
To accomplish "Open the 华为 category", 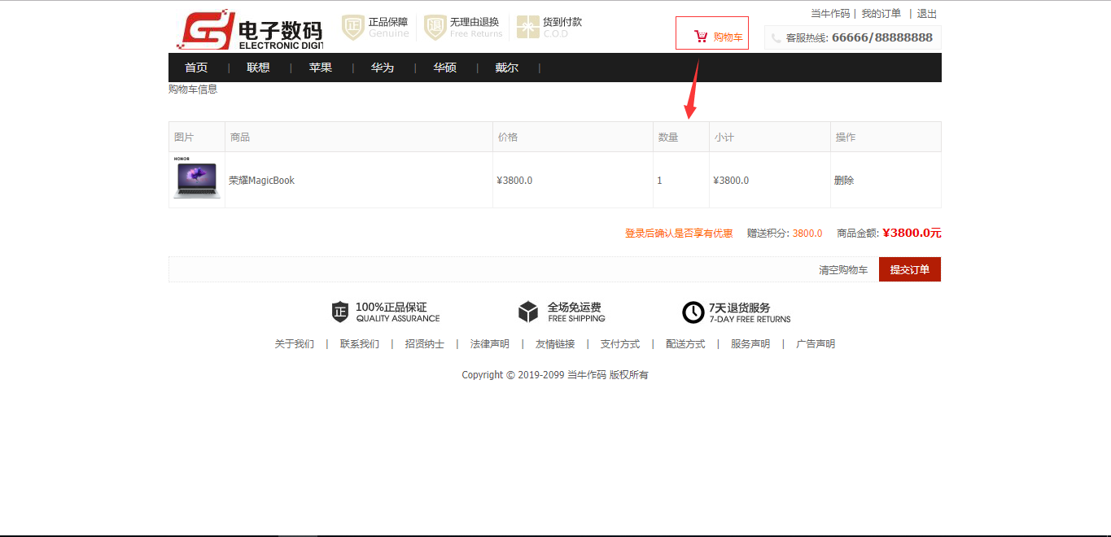I will pyautogui.click(x=383, y=68).
